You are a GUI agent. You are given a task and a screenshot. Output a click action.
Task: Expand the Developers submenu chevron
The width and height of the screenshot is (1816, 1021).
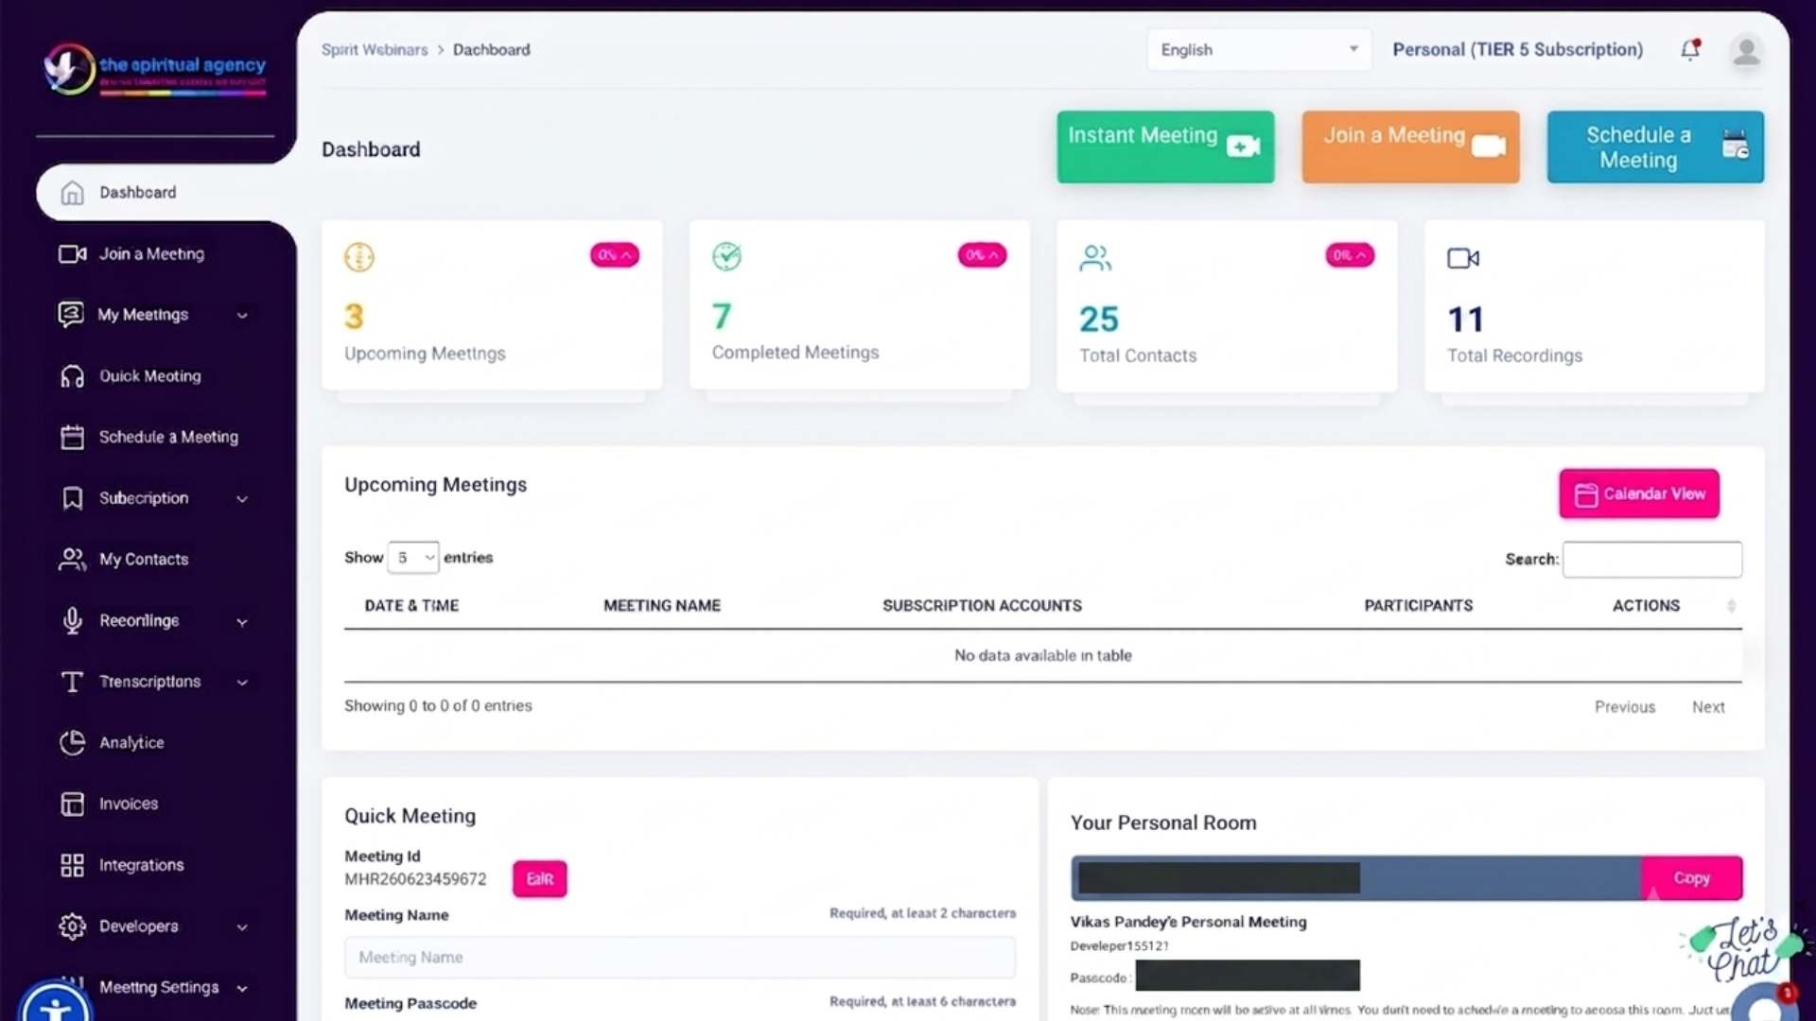click(242, 927)
